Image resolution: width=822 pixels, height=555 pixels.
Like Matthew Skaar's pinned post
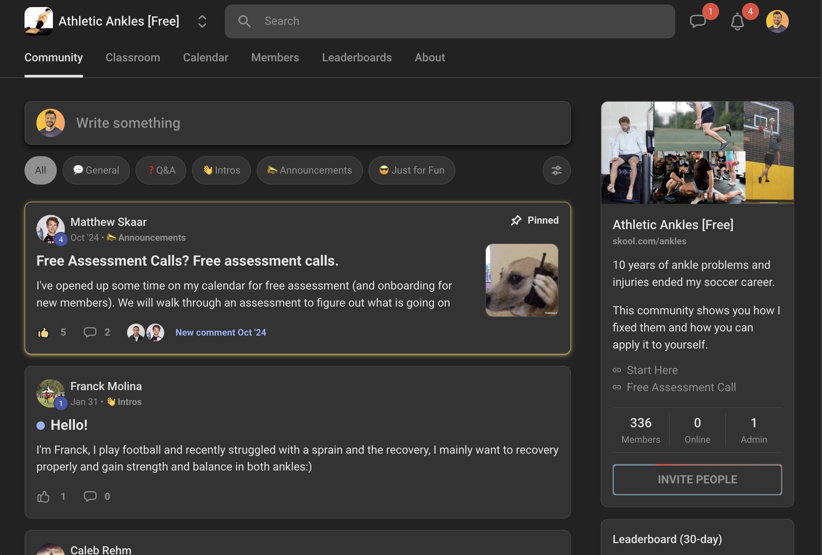[x=44, y=332]
